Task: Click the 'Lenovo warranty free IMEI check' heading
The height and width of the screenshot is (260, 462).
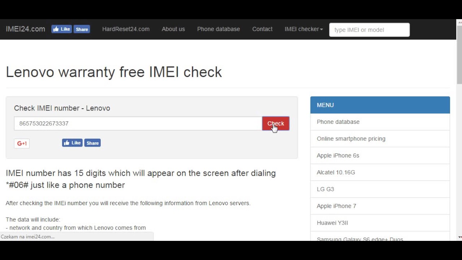Action: click(114, 72)
